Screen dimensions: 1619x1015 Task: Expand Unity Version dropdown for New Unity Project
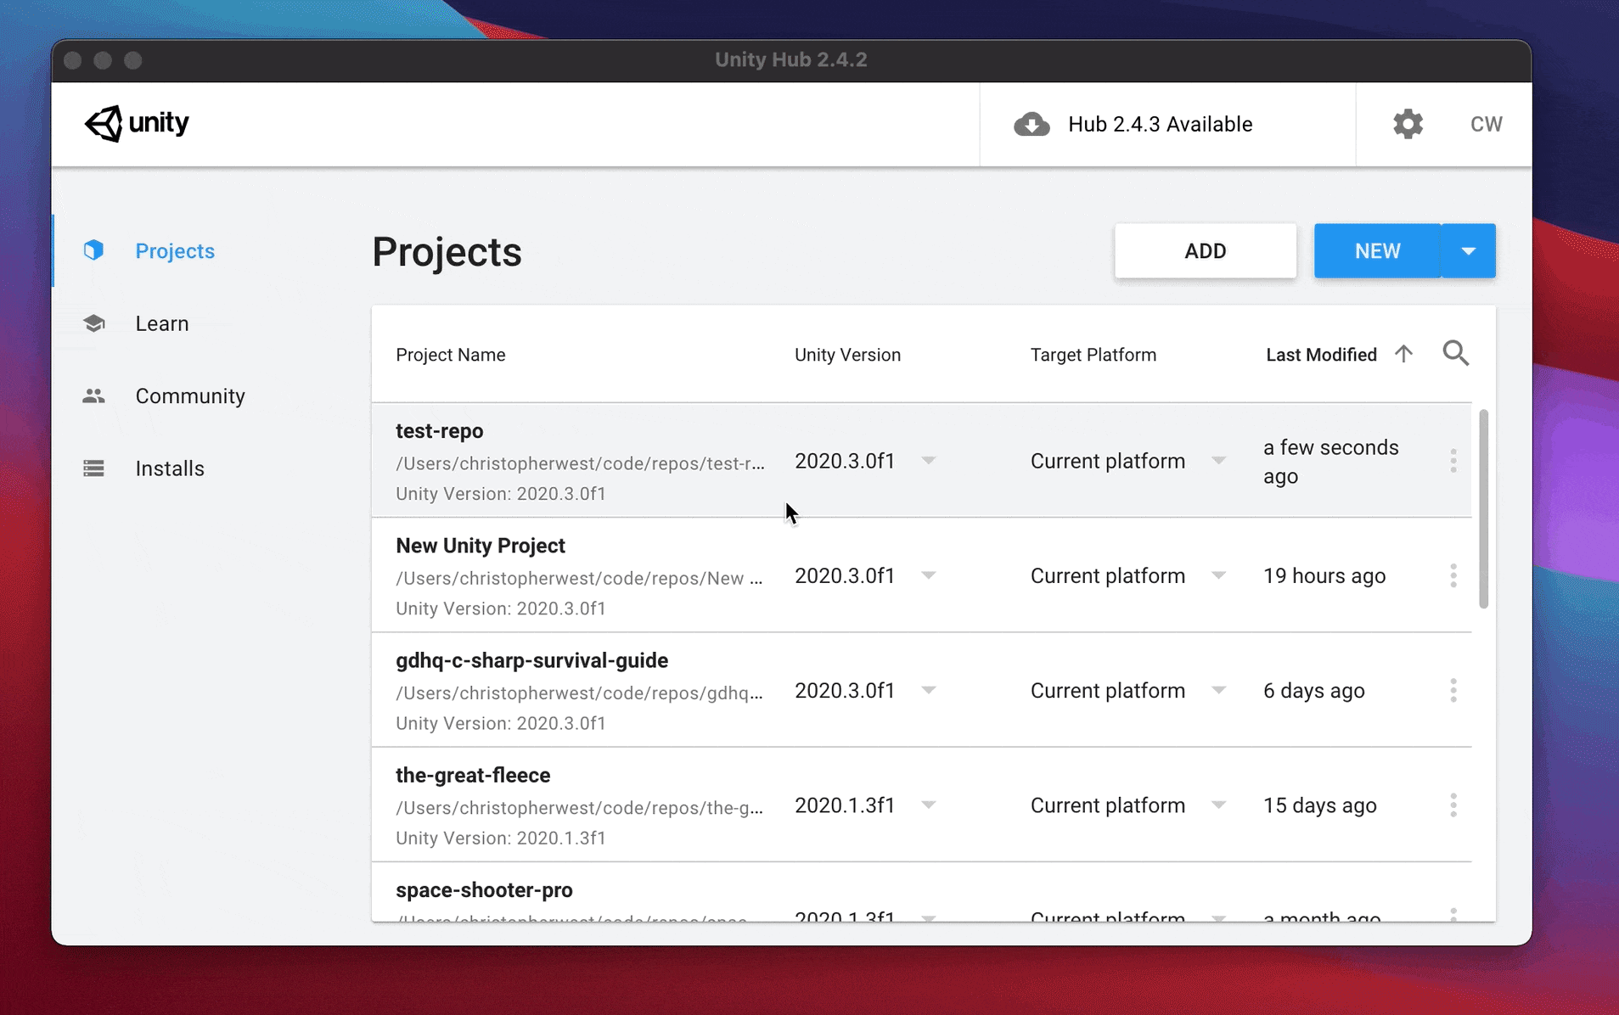point(929,575)
